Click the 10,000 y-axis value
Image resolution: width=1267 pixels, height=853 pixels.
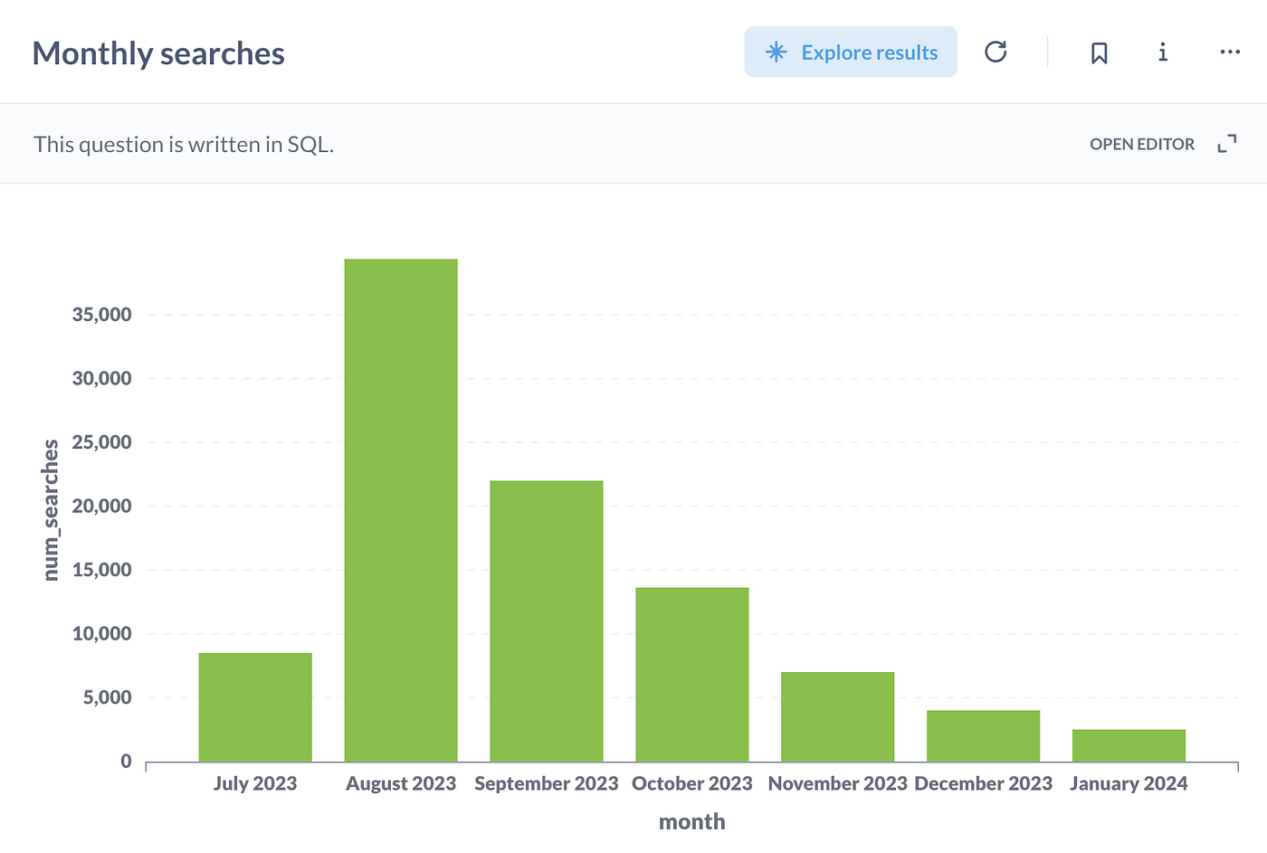[101, 634]
